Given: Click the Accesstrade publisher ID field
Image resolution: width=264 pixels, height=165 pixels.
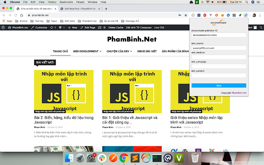Looking at the screenshot, I should 219,35.
